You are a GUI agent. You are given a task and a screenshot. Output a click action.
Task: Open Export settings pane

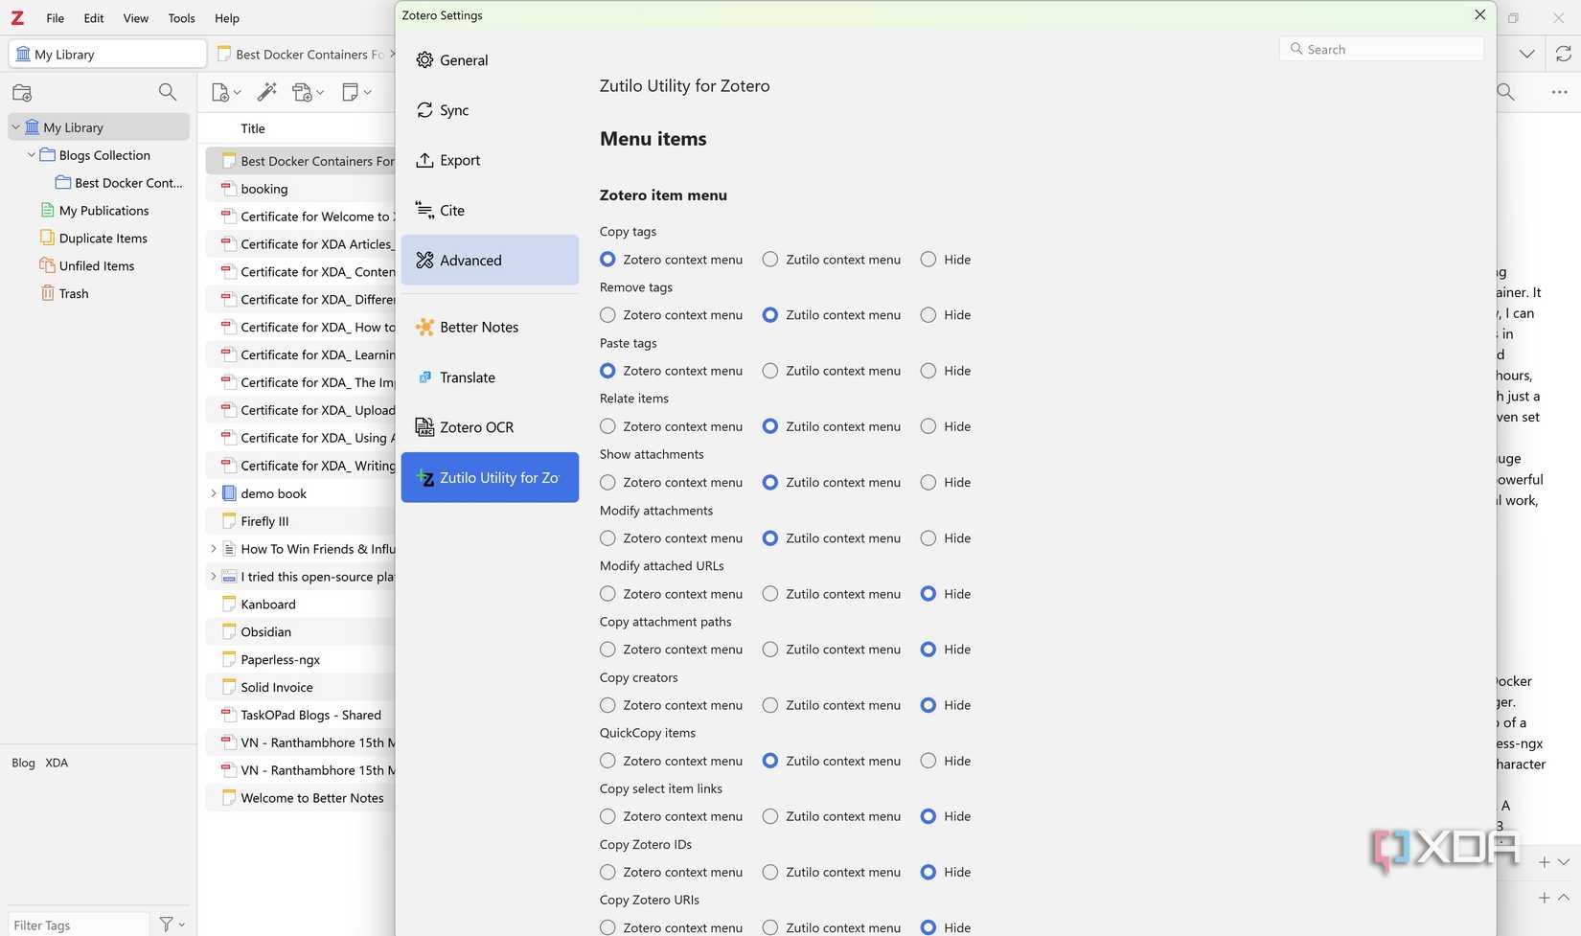pyautogui.click(x=490, y=160)
